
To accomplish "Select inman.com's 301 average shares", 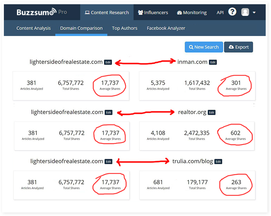I will pyautogui.click(x=236, y=83).
